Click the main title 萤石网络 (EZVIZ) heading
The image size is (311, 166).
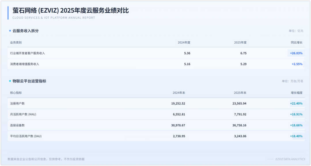click(x=71, y=11)
